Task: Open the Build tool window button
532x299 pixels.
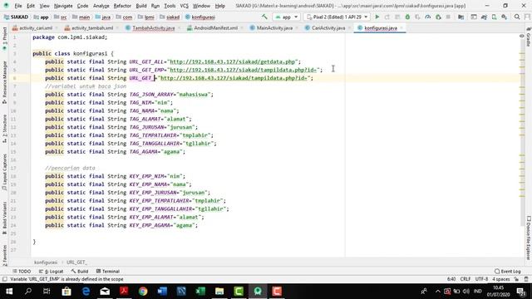Action: [80, 272]
